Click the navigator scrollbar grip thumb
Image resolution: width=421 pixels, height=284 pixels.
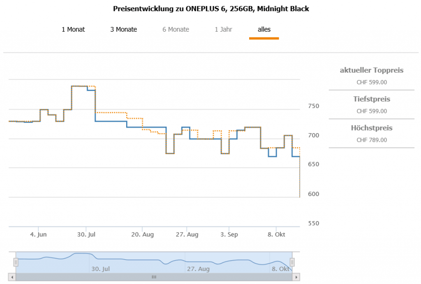(x=154, y=277)
